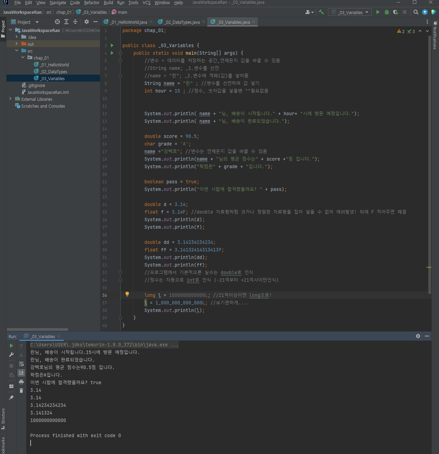Open the VCS menu
Image resolution: width=439 pixels, height=454 pixels.
click(146, 3)
